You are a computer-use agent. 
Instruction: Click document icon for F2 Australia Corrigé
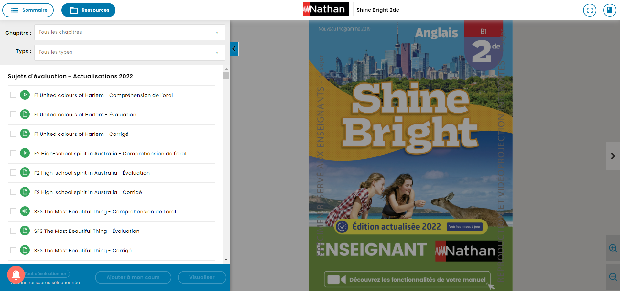pyautogui.click(x=25, y=192)
